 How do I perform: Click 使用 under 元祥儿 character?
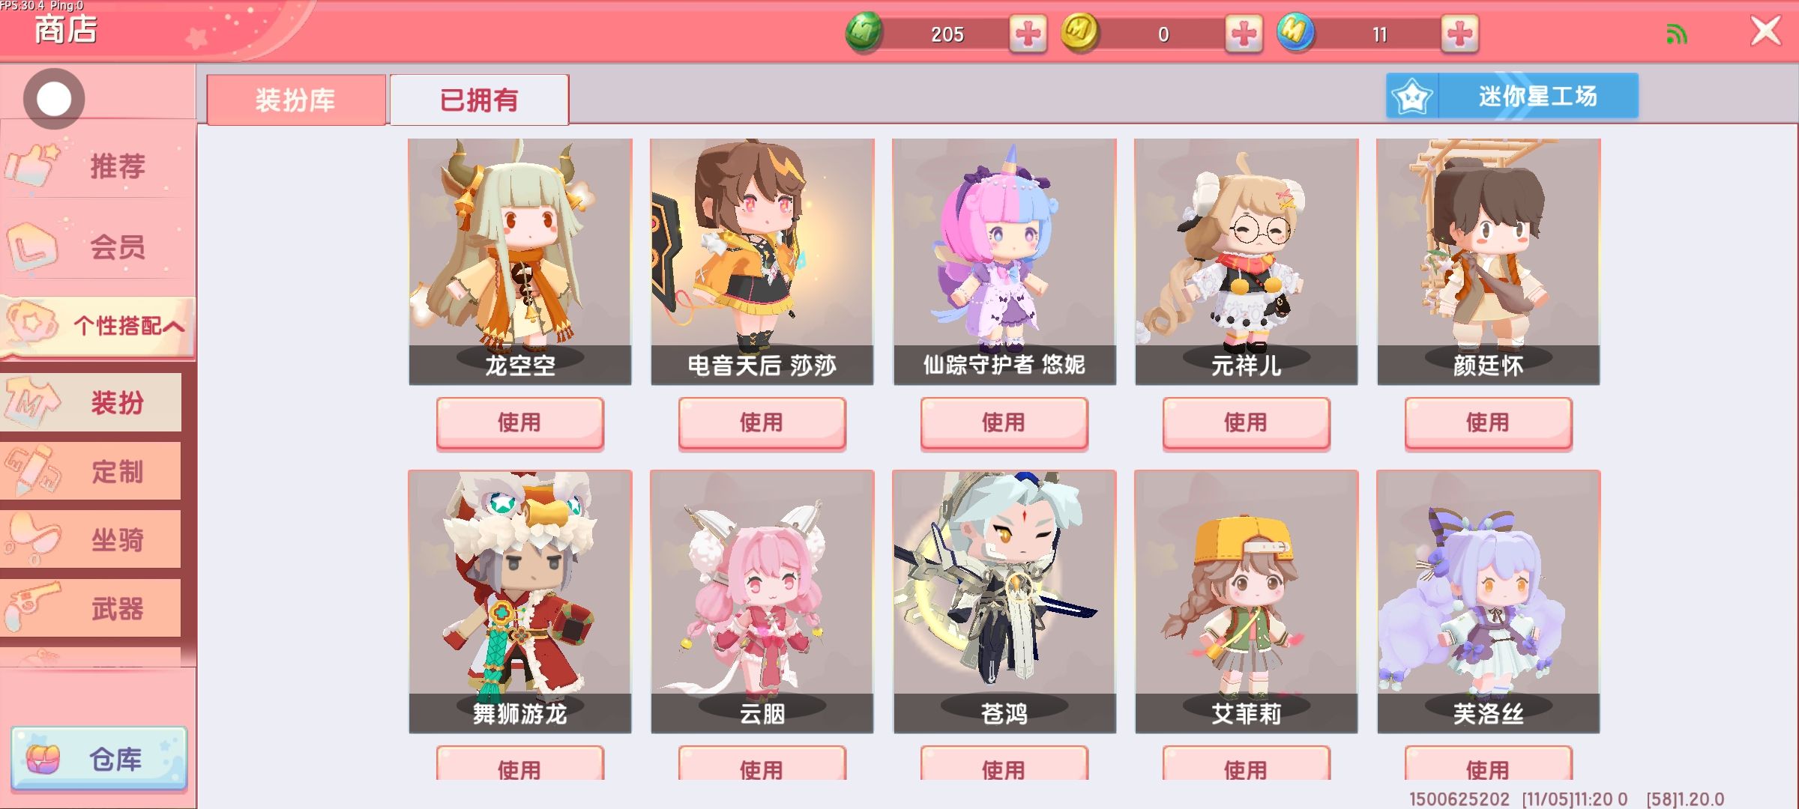[1247, 423]
